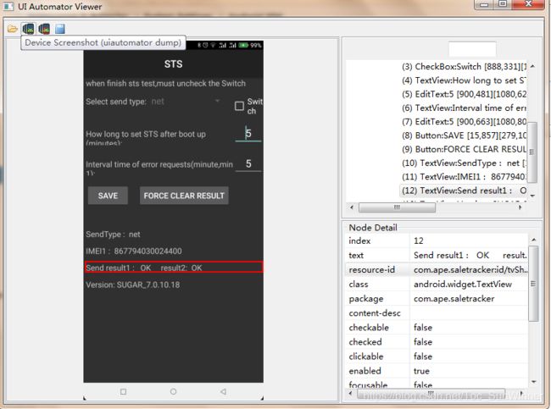
Task: Click the checked row value false
Action: click(423, 342)
